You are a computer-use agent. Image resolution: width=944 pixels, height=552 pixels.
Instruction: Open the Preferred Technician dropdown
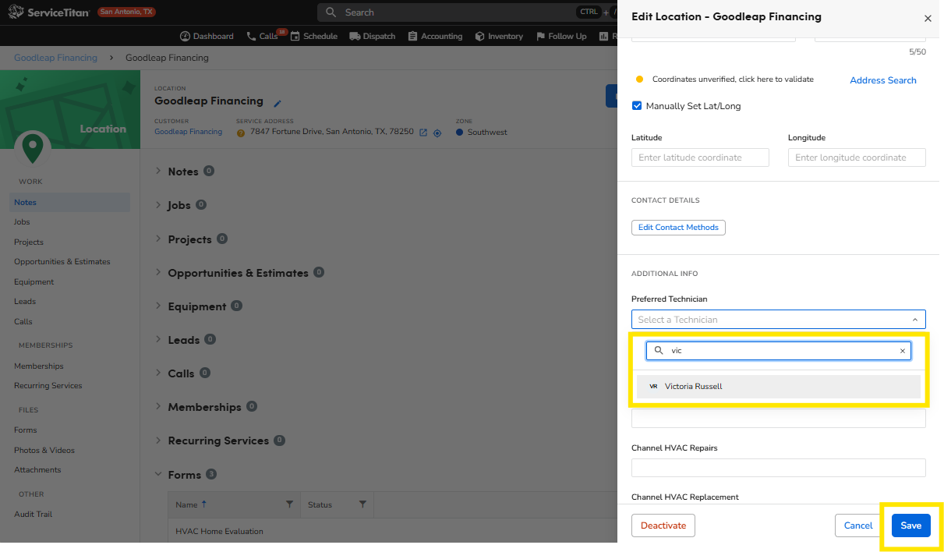[779, 320]
